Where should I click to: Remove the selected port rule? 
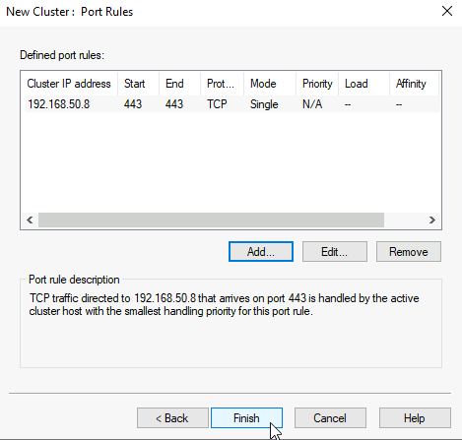[x=409, y=252]
